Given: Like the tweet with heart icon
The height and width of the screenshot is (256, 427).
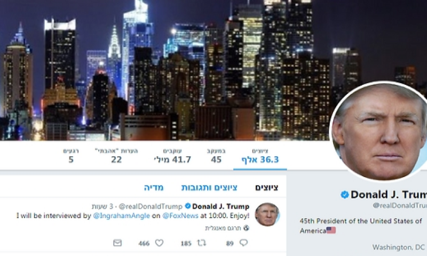Looking at the screenshot, I should (x=159, y=242).
